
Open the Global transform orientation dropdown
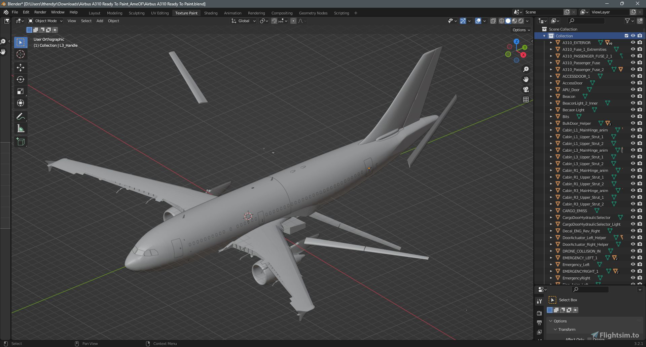(x=244, y=21)
